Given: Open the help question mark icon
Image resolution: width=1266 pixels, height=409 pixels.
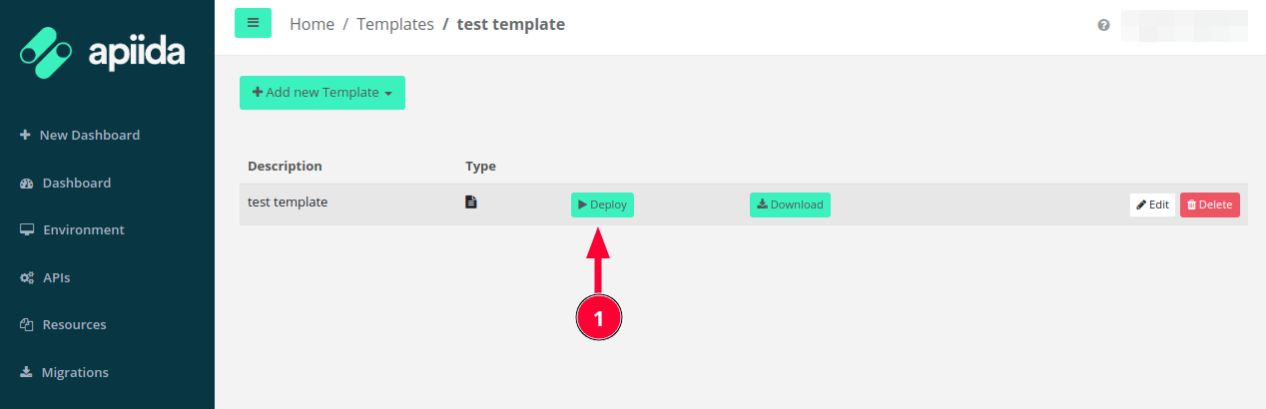Looking at the screenshot, I should point(1103,25).
